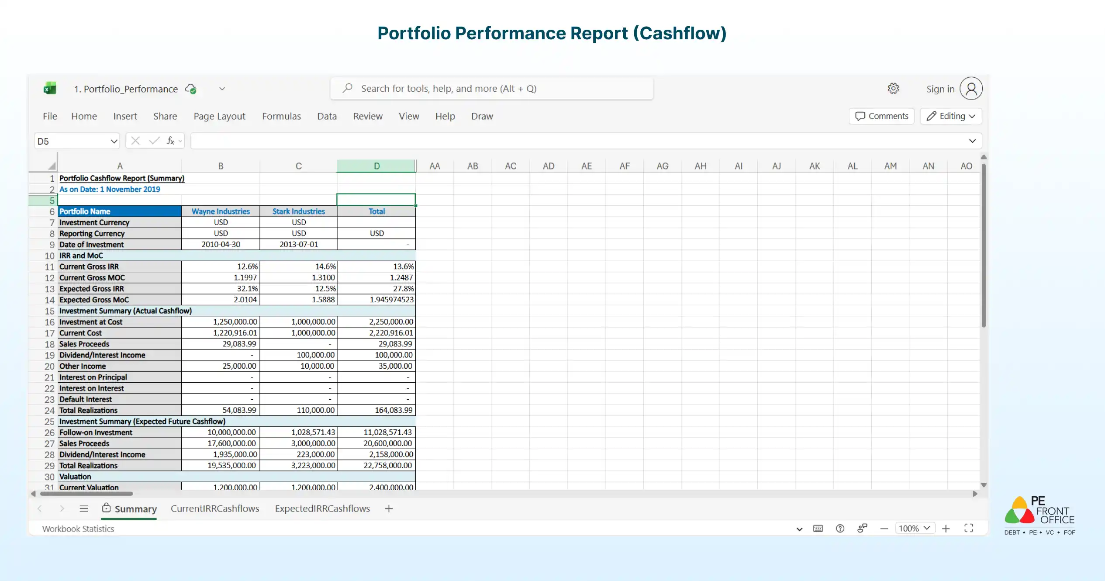Select column D header
The height and width of the screenshot is (581, 1105).
pyautogui.click(x=376, y=166)
